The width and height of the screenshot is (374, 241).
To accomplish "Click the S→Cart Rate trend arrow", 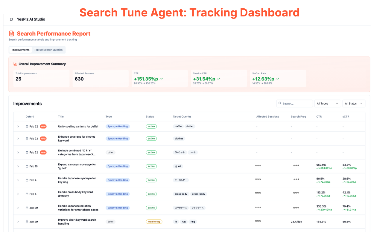I will (277, 79).
